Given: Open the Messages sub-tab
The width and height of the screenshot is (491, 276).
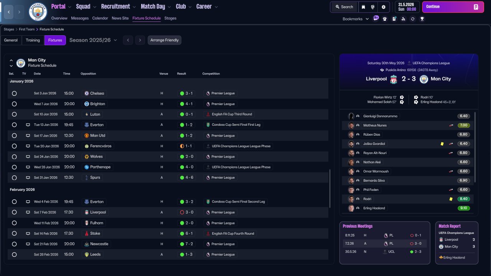Looking at the screenshot, I should click(x=80, y=18).
